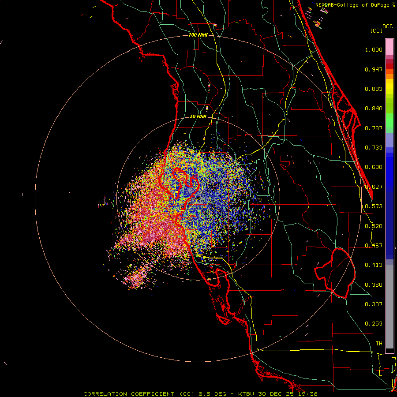Viewport: 397px width, 397px height.
Task: Select the 0.733 scale value
Action: click(x=374, y=148)
